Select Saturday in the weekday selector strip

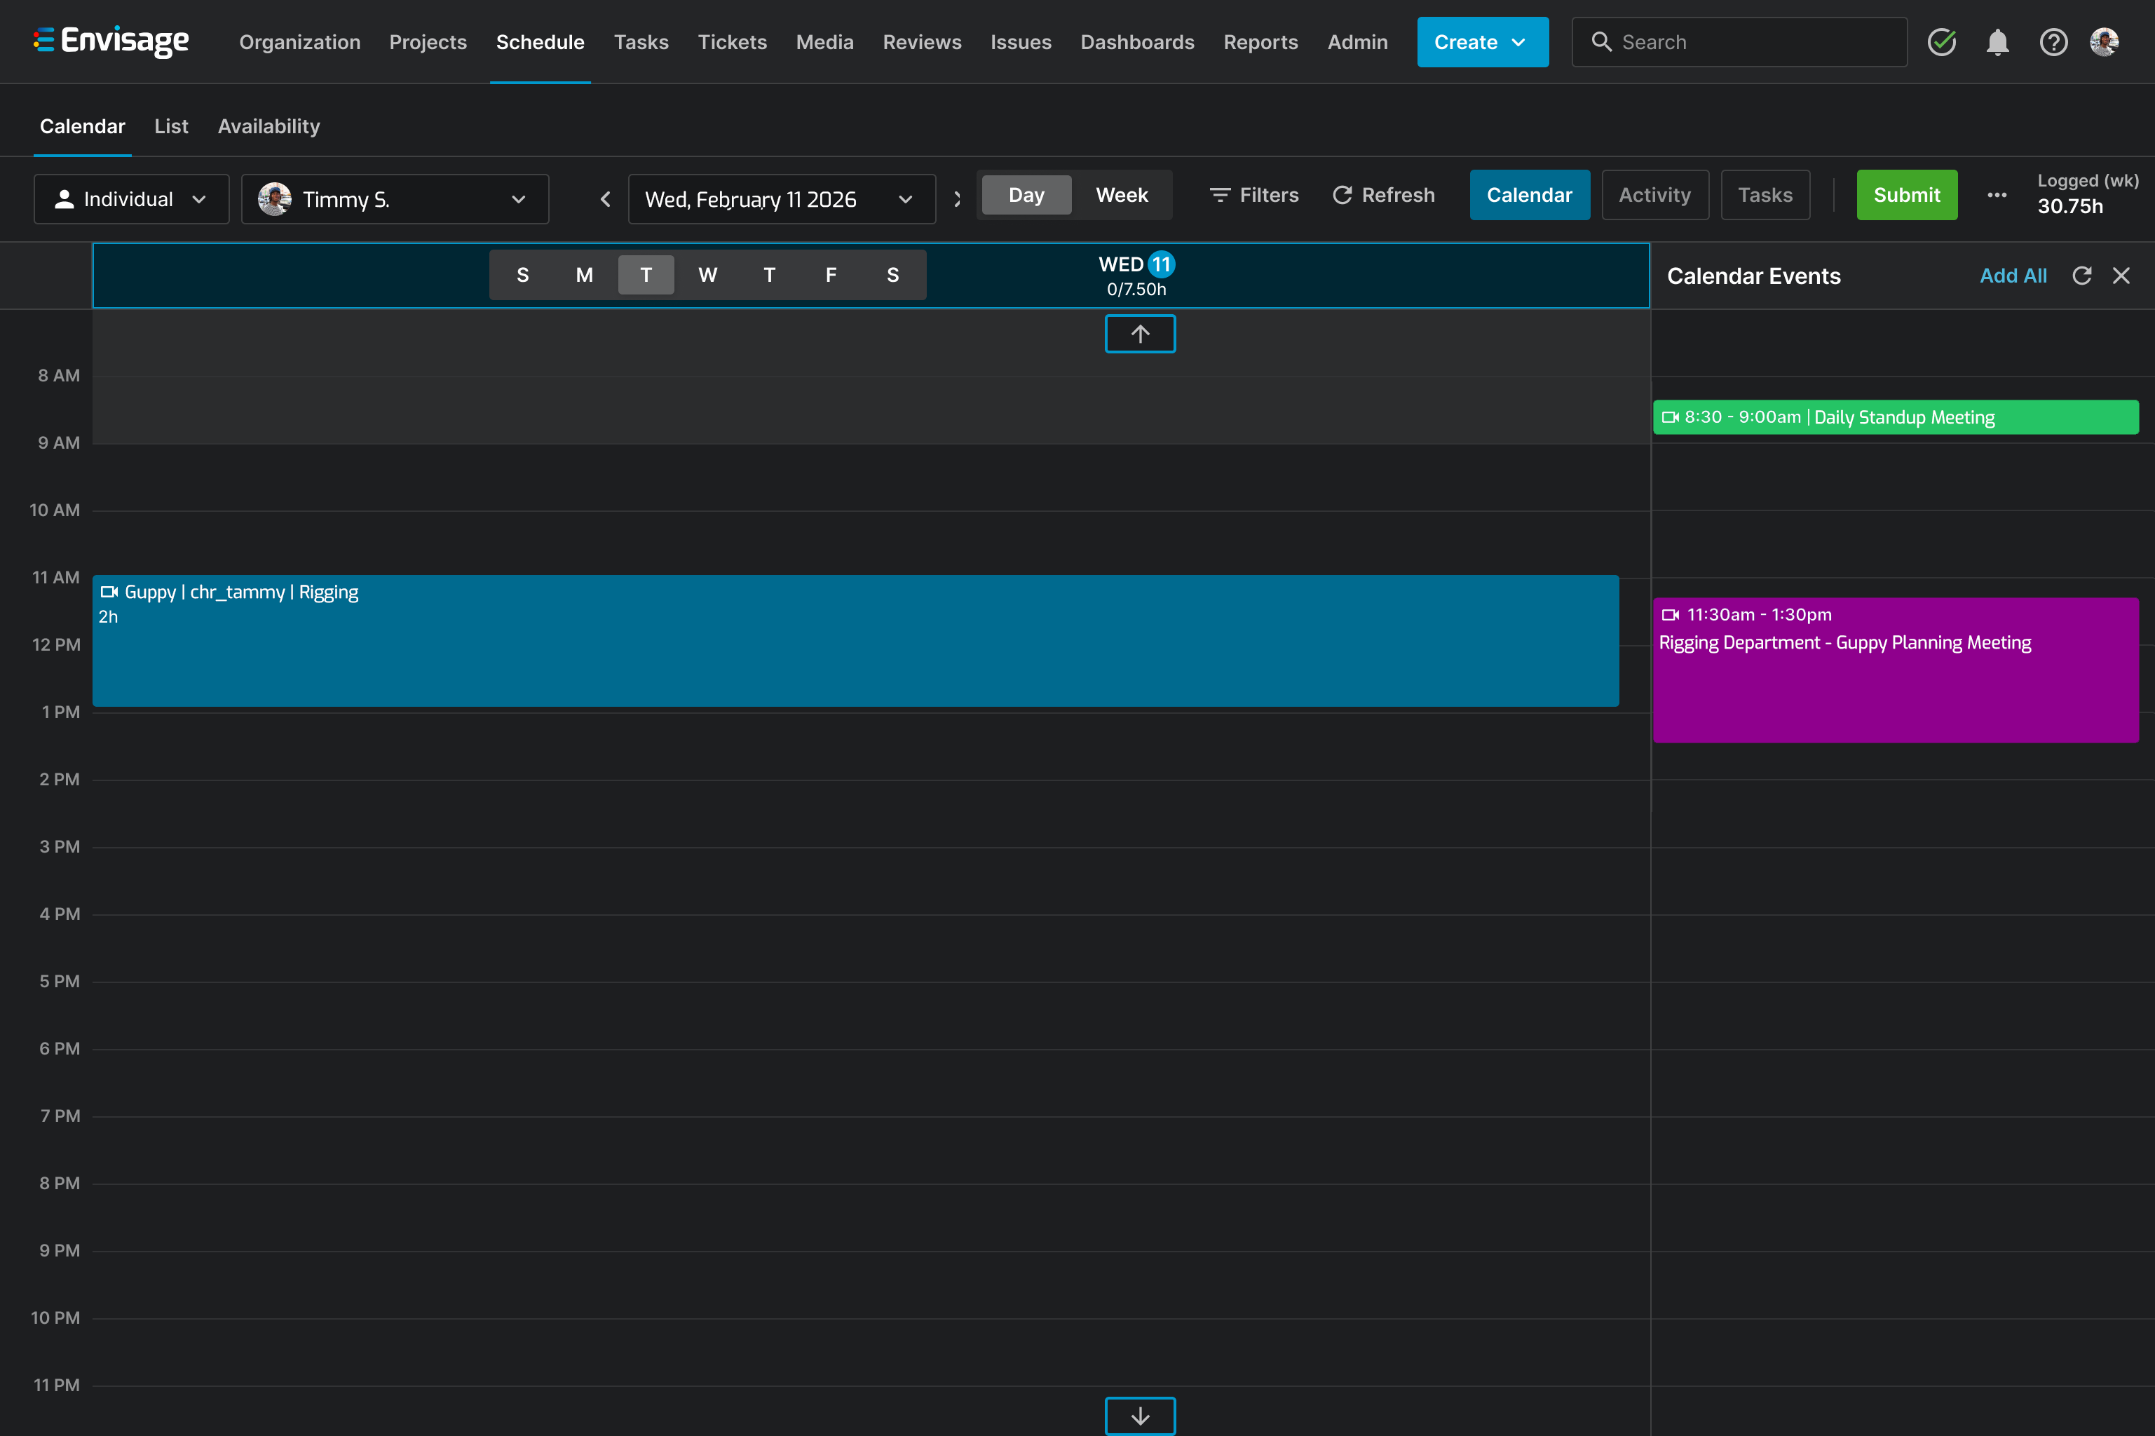point(891,274)
